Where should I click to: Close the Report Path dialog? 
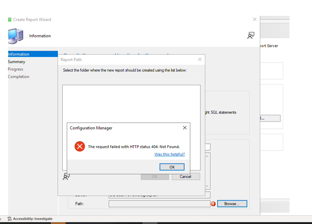[200, 60]
